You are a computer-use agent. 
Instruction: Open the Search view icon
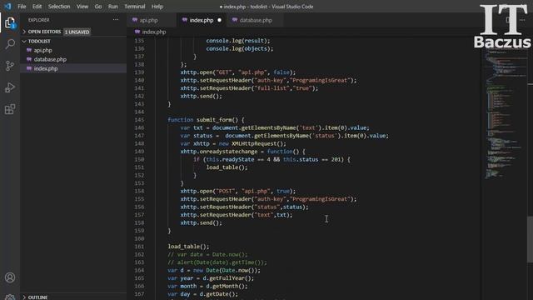10,44
